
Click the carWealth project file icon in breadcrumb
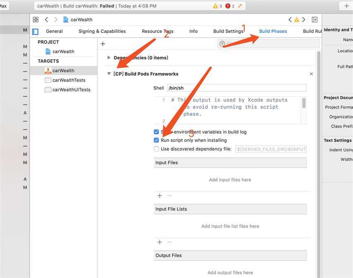(x=65, y=19)
